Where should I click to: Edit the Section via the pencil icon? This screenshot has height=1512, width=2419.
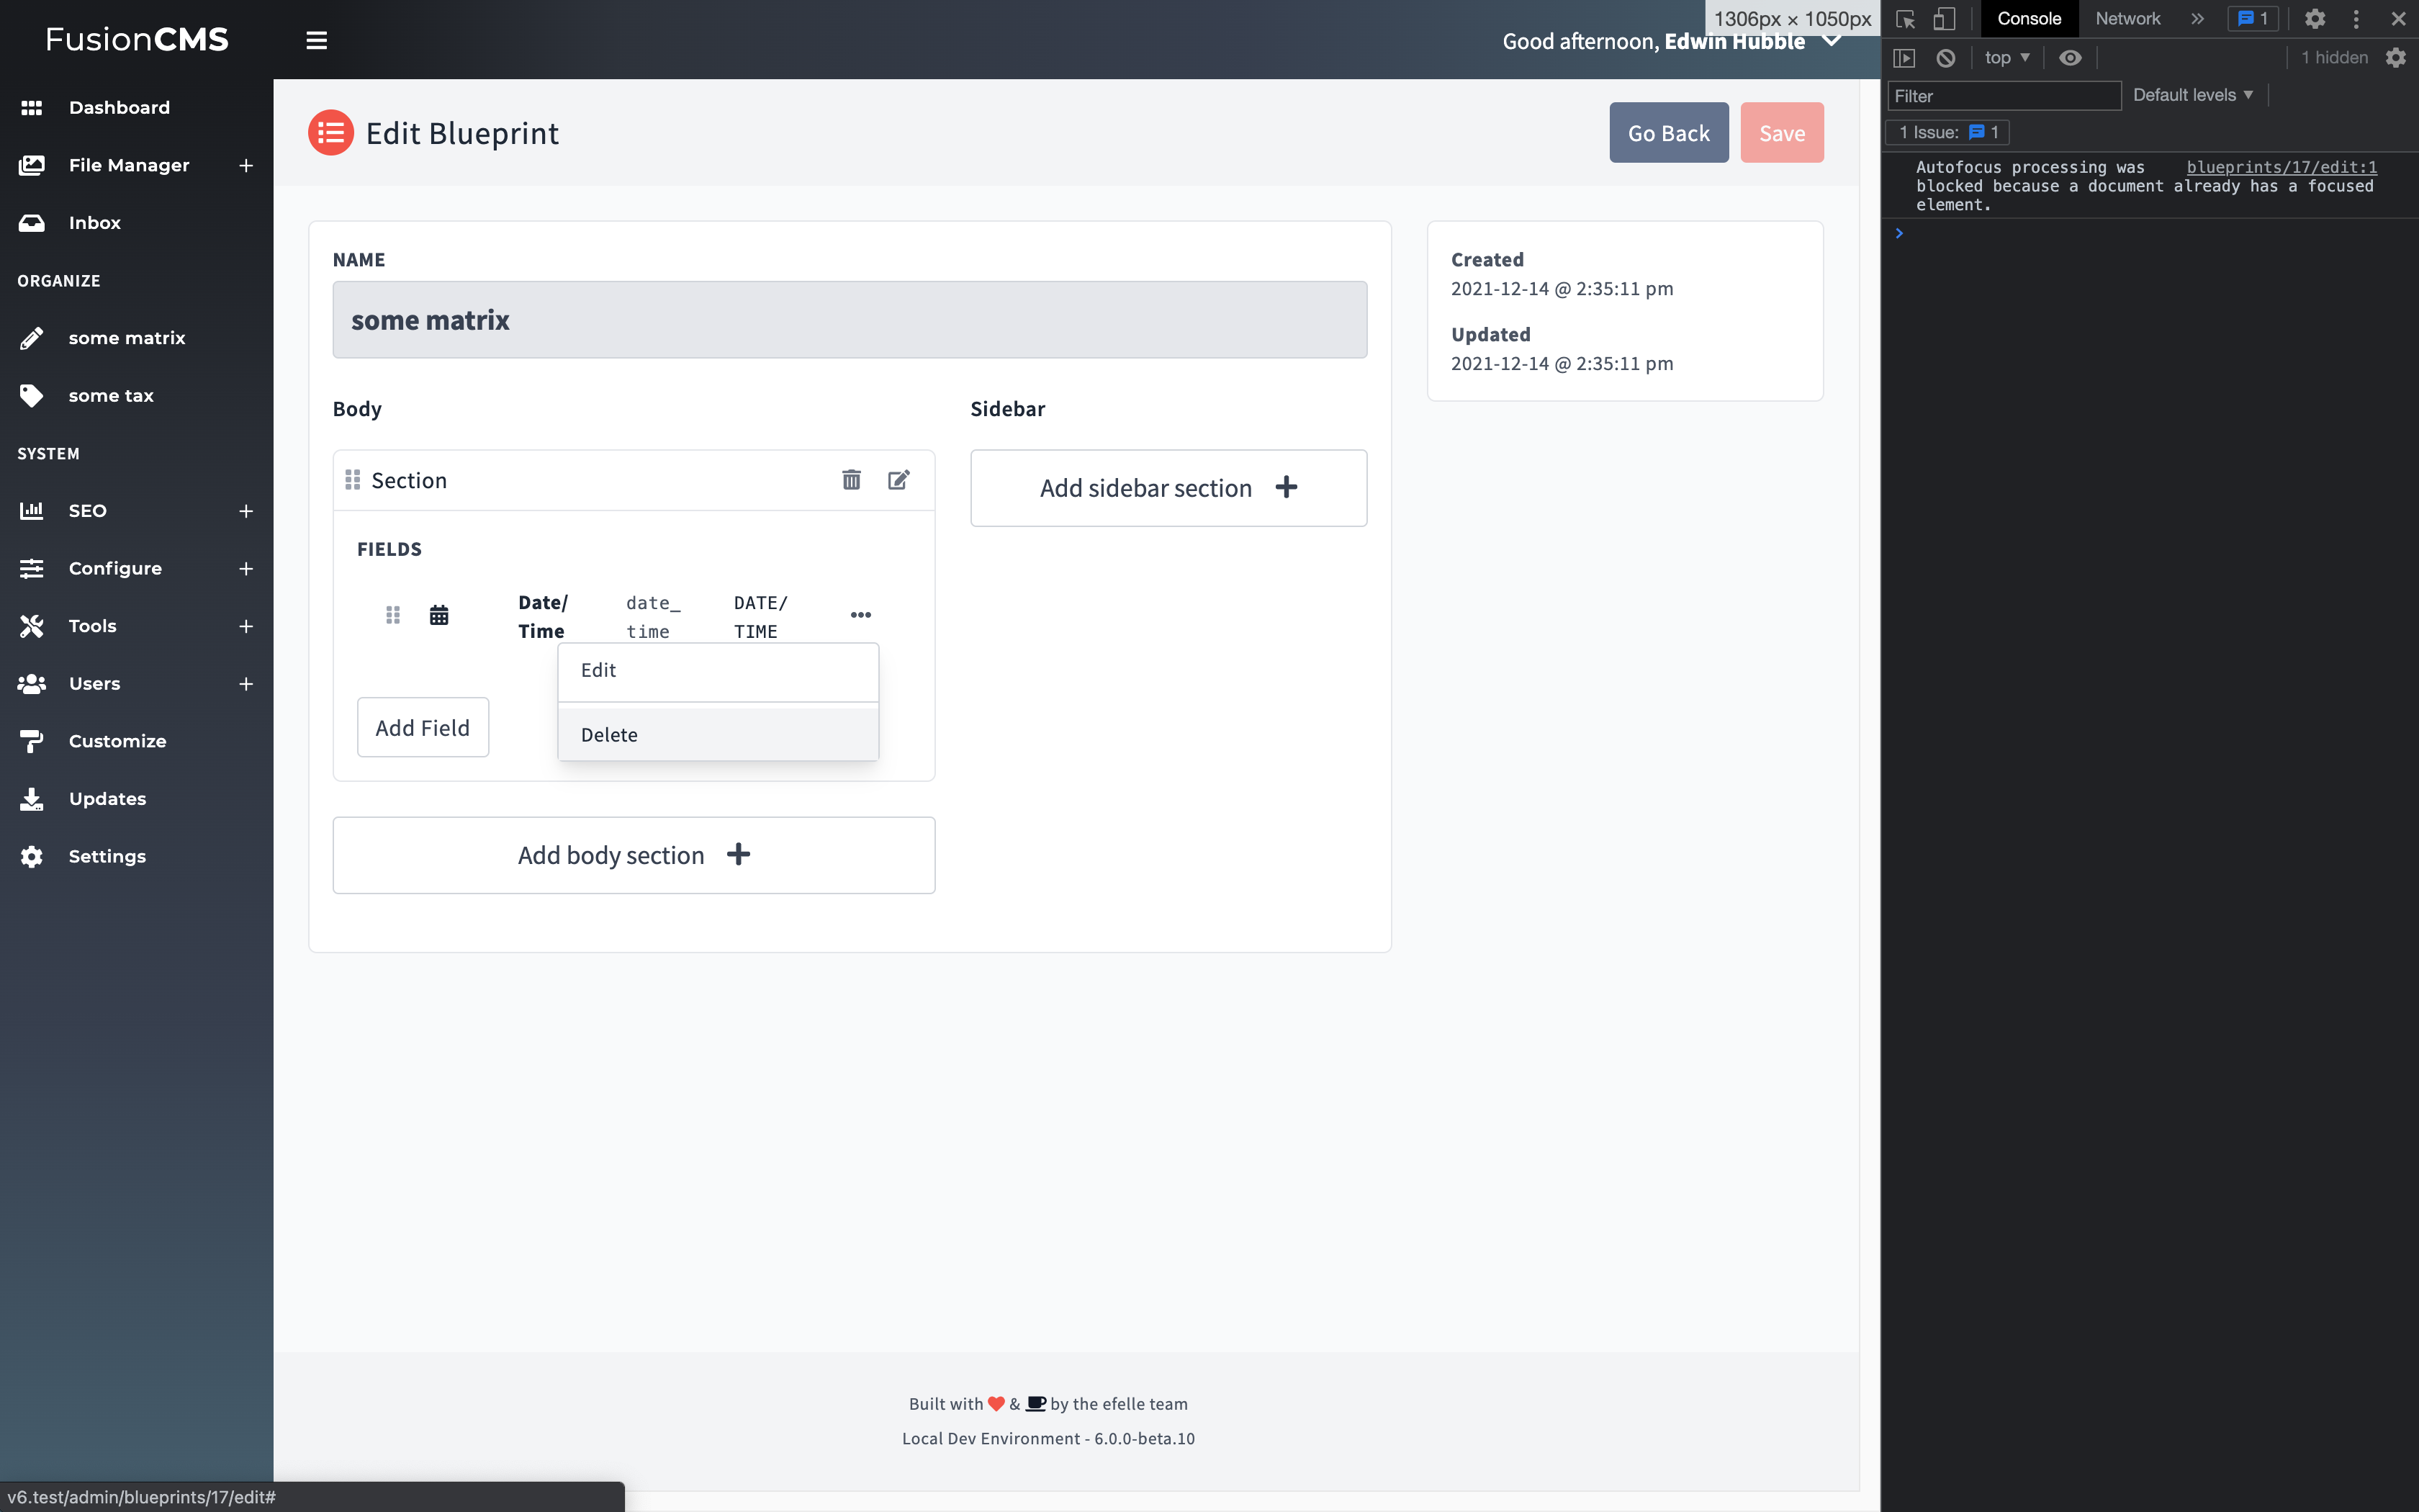[x=898, y=480]
